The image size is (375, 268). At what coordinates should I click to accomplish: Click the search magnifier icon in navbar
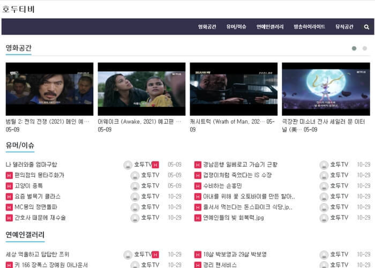(366, 27)
